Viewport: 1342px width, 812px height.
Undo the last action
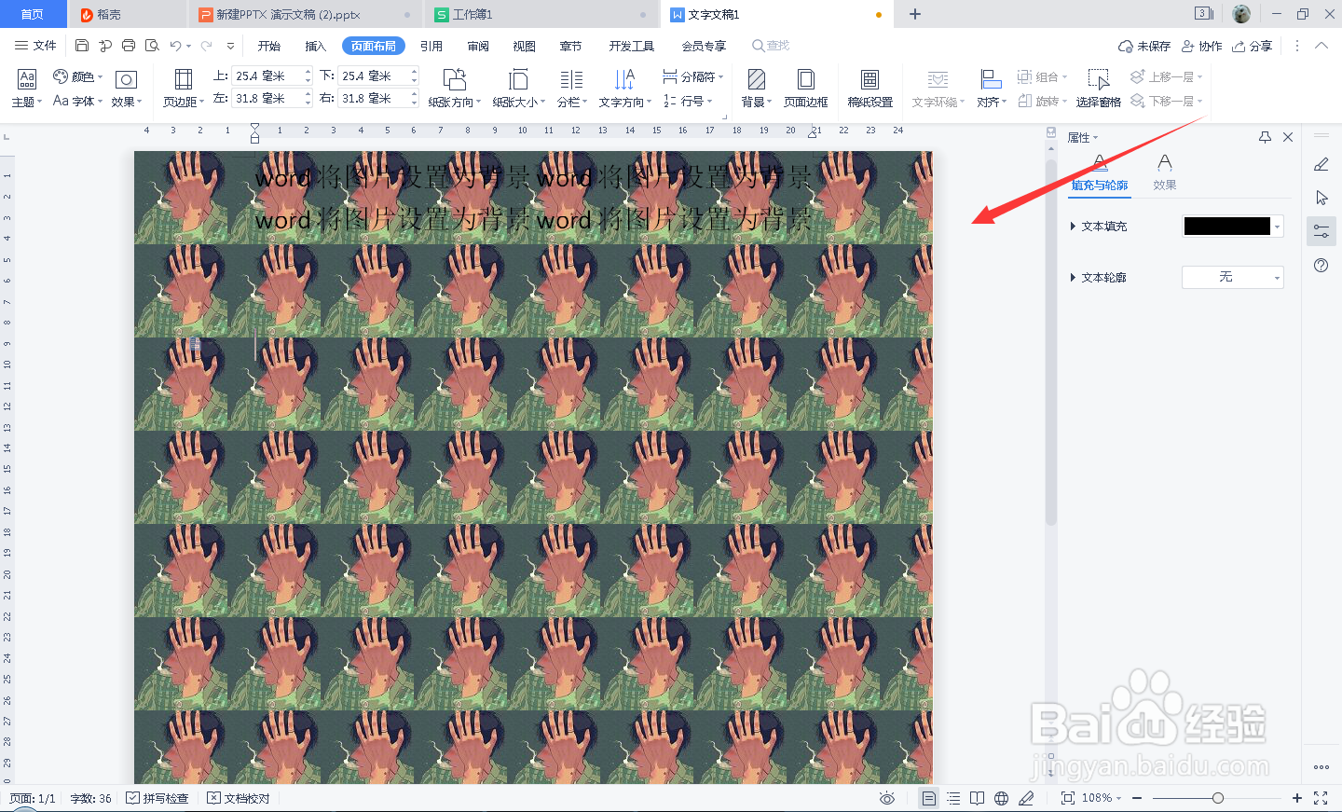(175, 46)
